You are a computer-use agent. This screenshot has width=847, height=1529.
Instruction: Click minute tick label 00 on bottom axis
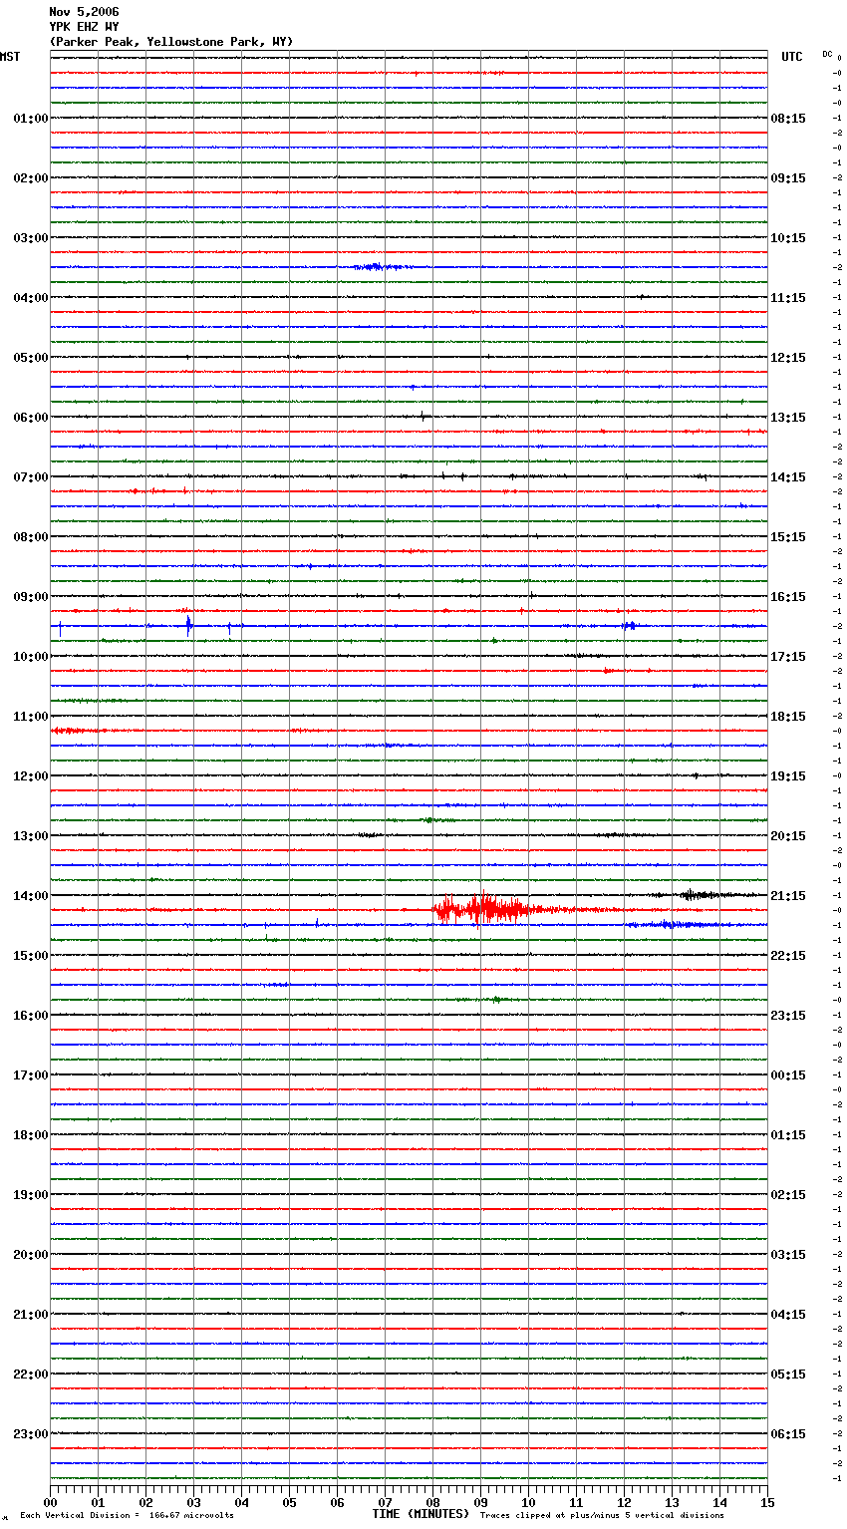coord(50,1502)
